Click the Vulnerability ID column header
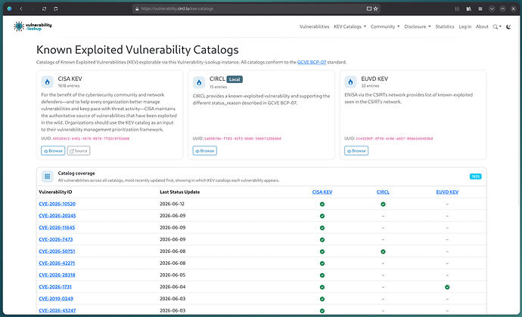Screen dimensions: 522x317 [55, 192]
